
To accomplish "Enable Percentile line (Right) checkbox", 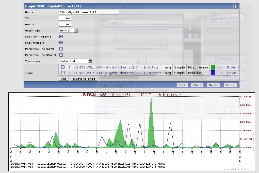I will coord(61,55).
